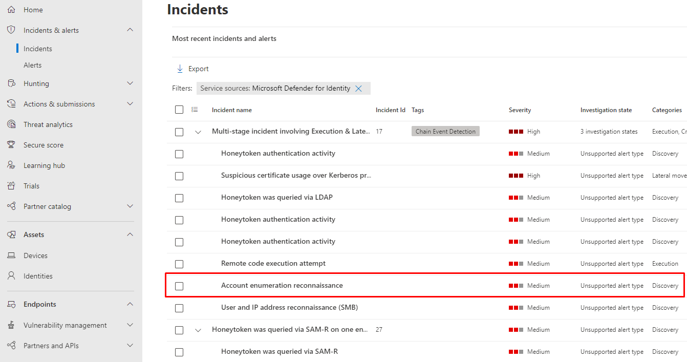Open the Alerts page
Image resolution: width=687 pixels, height=362 pixels.
click(x=33, y=65)
